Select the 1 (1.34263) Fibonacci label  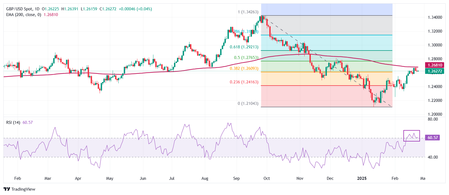(x=248, y=12)
